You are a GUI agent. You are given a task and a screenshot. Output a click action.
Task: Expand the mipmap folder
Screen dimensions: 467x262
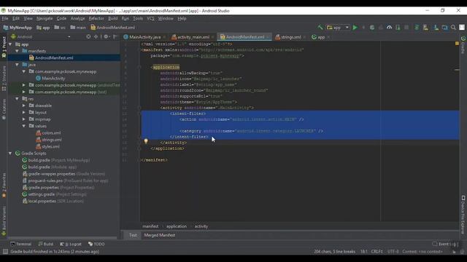24,119
